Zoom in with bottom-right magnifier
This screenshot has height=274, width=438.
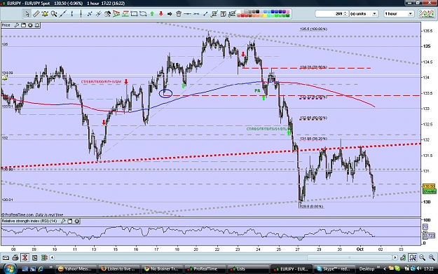pyautogui.click(x=432, y=257)
